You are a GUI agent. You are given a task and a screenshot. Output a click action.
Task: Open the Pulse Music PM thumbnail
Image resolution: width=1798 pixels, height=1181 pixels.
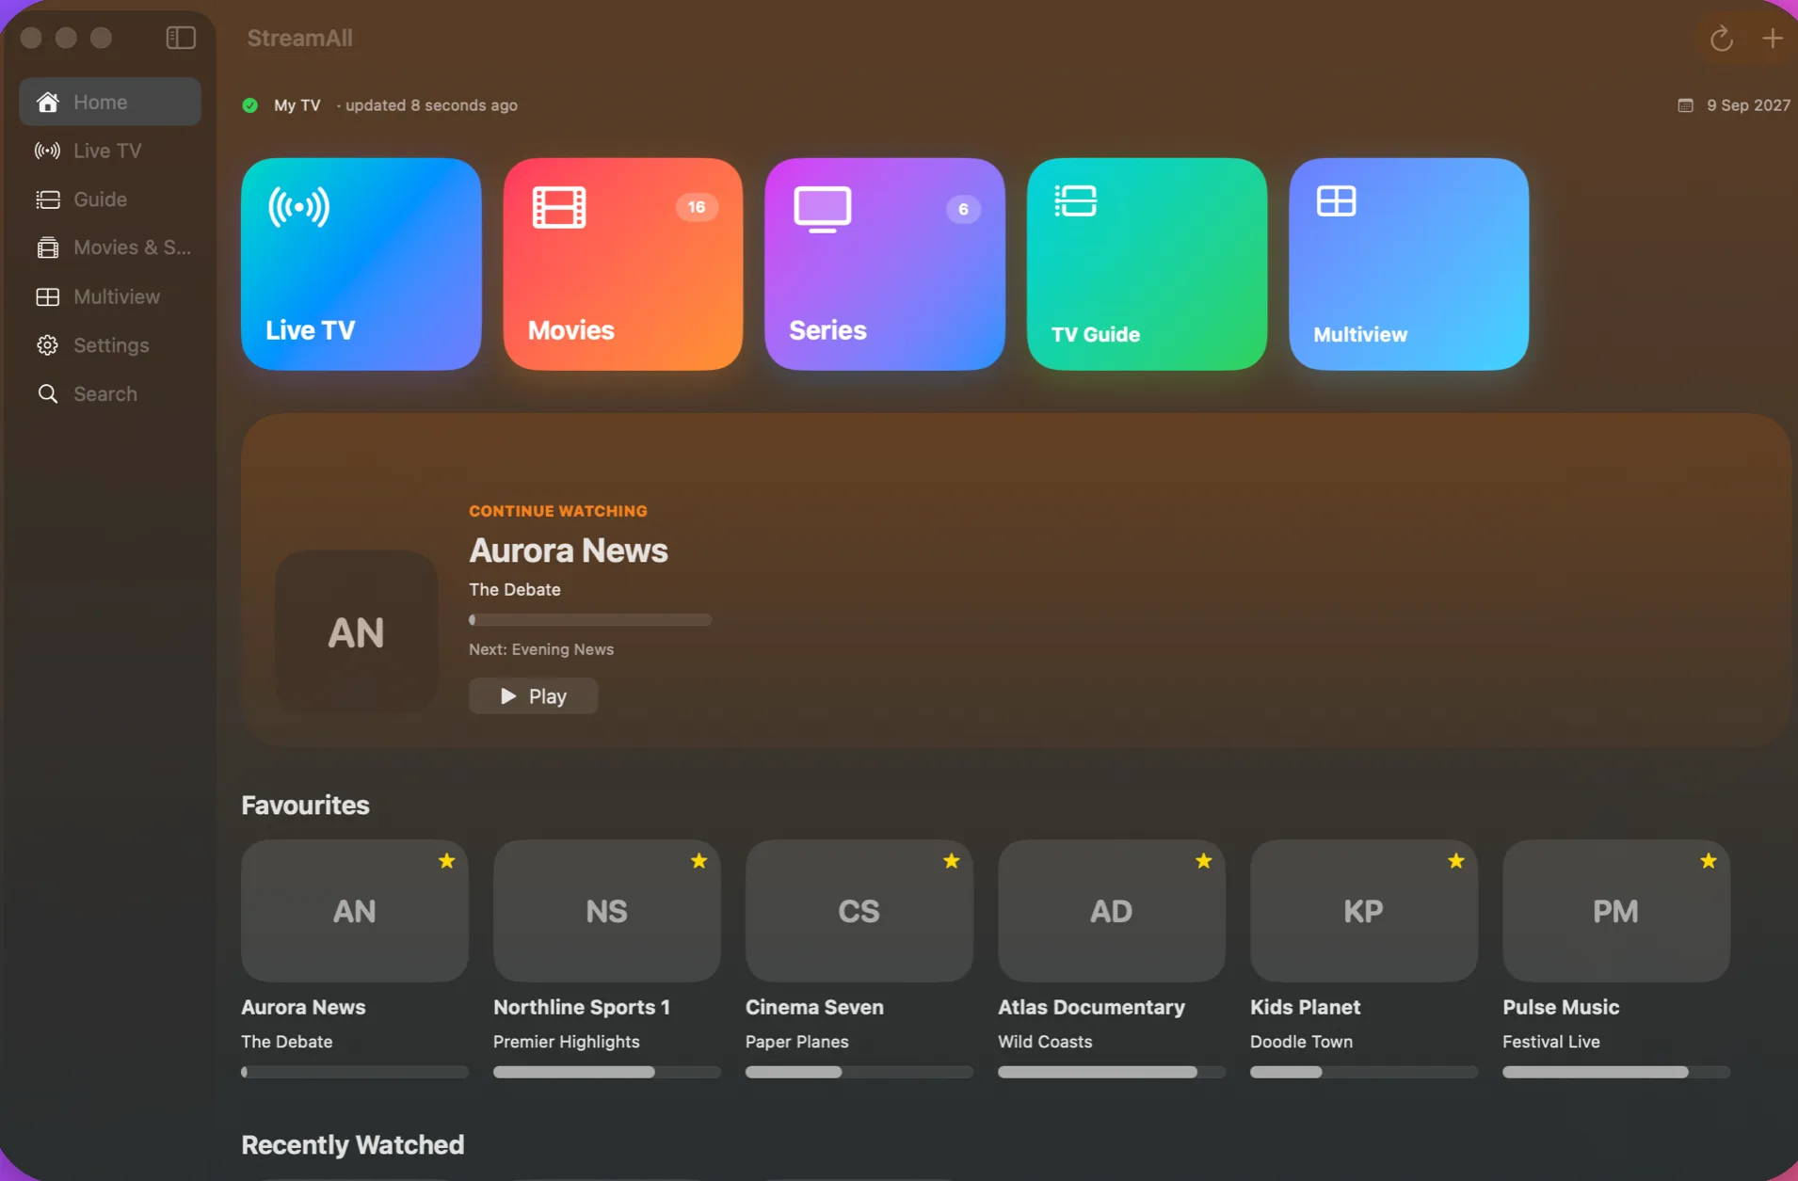[x=1616, y=911]
